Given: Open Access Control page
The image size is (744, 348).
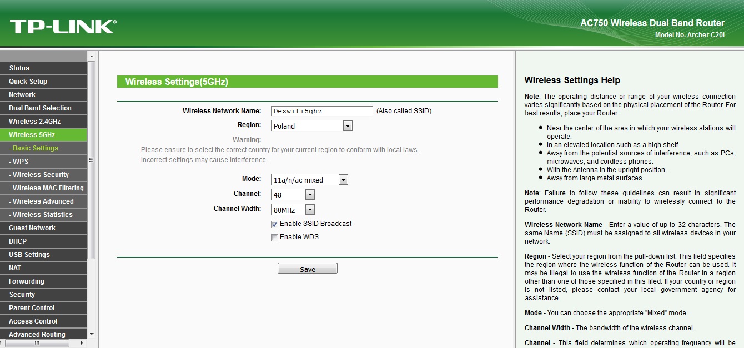Looking at the screenshot, I should tap(43, 321).
